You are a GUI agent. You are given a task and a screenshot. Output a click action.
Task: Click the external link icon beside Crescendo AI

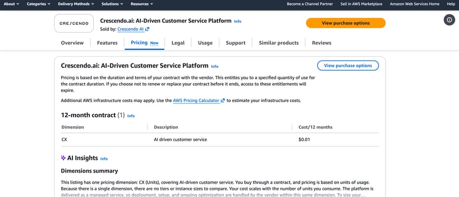[x=147, y=29]
